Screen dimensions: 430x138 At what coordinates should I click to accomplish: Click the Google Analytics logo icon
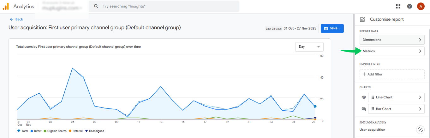click(6, 6)
